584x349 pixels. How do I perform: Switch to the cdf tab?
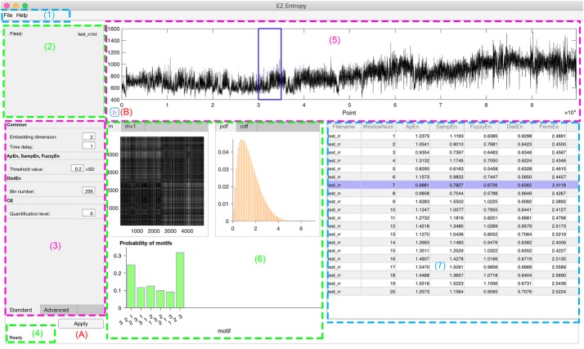click(x=244, y=127)
